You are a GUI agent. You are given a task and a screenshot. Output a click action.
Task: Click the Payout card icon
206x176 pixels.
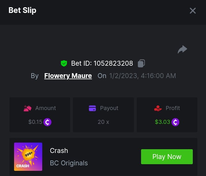(92, 108)
